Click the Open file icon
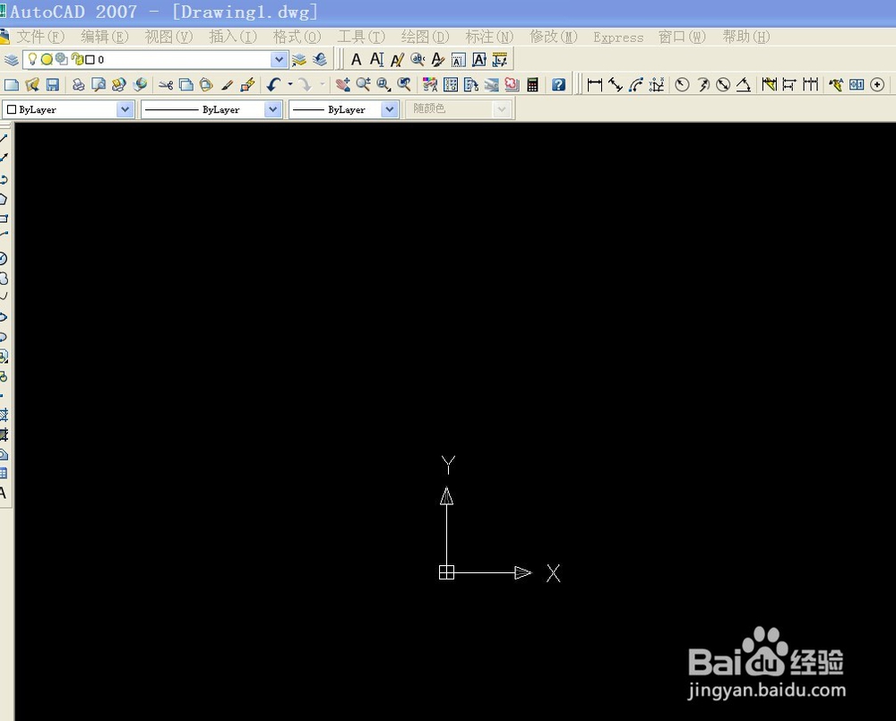 pyautogui.click(x=32, y=85)
